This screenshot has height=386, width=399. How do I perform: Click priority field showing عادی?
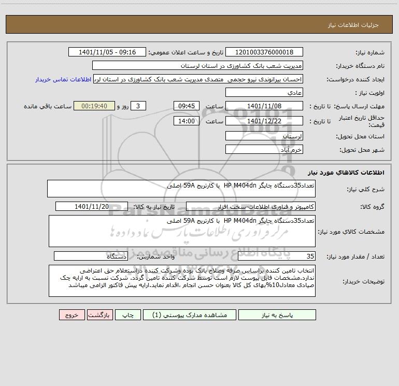(264, 93)
